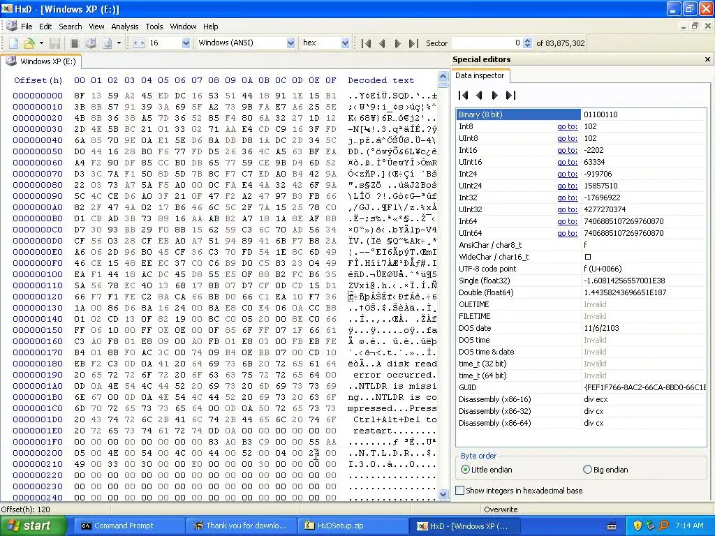Click the security shield tray icon
Screen dimensions: 715x536
(x=637, y=526)
